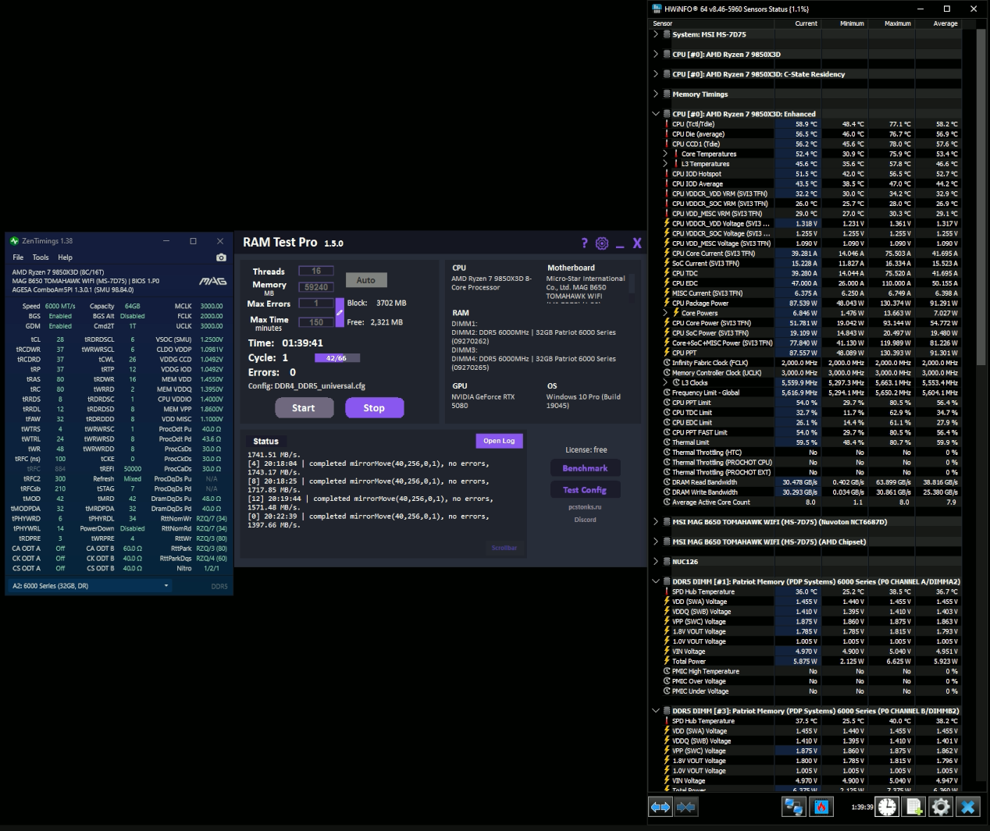This screenshot has width=990, height=831.
Task: Close RAM Test Pro with purple X
Action: coord(637,243)
